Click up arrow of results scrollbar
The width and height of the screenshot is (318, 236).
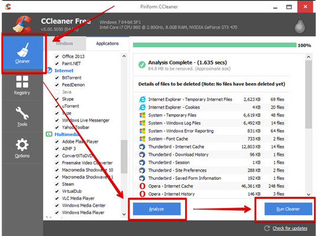(309, 57)
